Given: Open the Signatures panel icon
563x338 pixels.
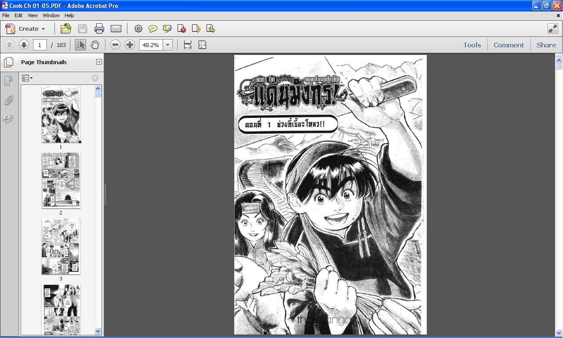Looking at the screenshot, I should [x=8, y=119].
